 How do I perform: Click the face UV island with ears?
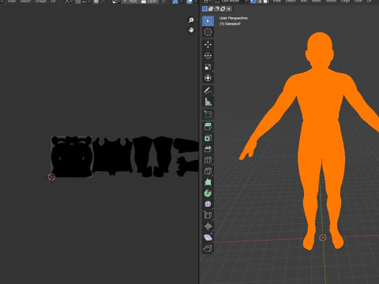coord(72,157)
